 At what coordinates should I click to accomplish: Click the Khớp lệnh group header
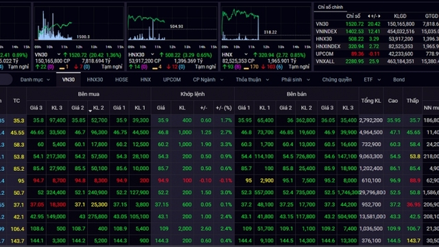tap(192, 95)
